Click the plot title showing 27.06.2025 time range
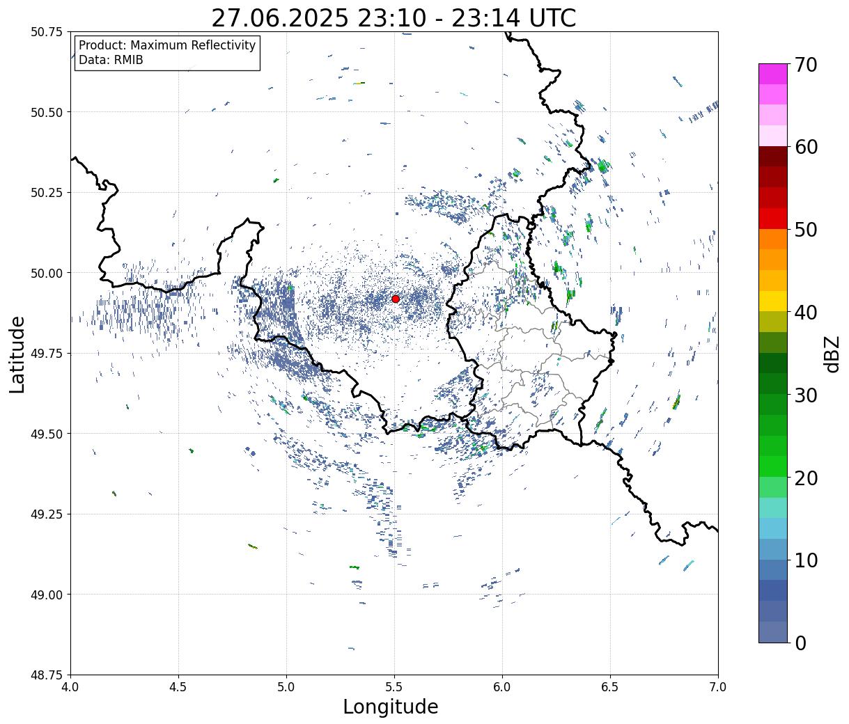Image resolution: width=849 pixels, height=724 pixels. [x=394, y=17]
